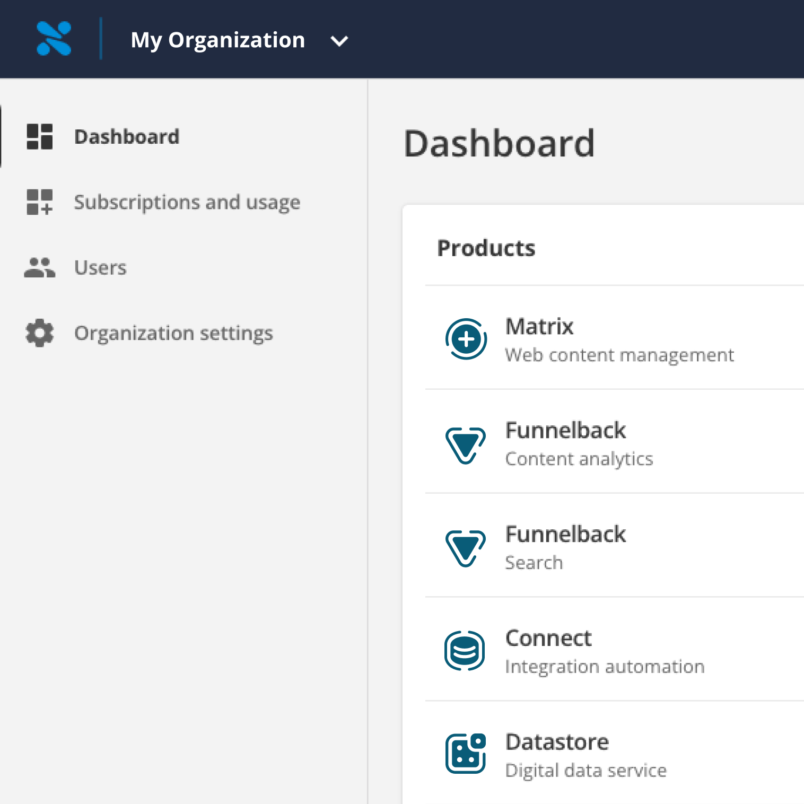Open the Matrix product link
This screenshot has height=804, width=804.
(539, 326)
